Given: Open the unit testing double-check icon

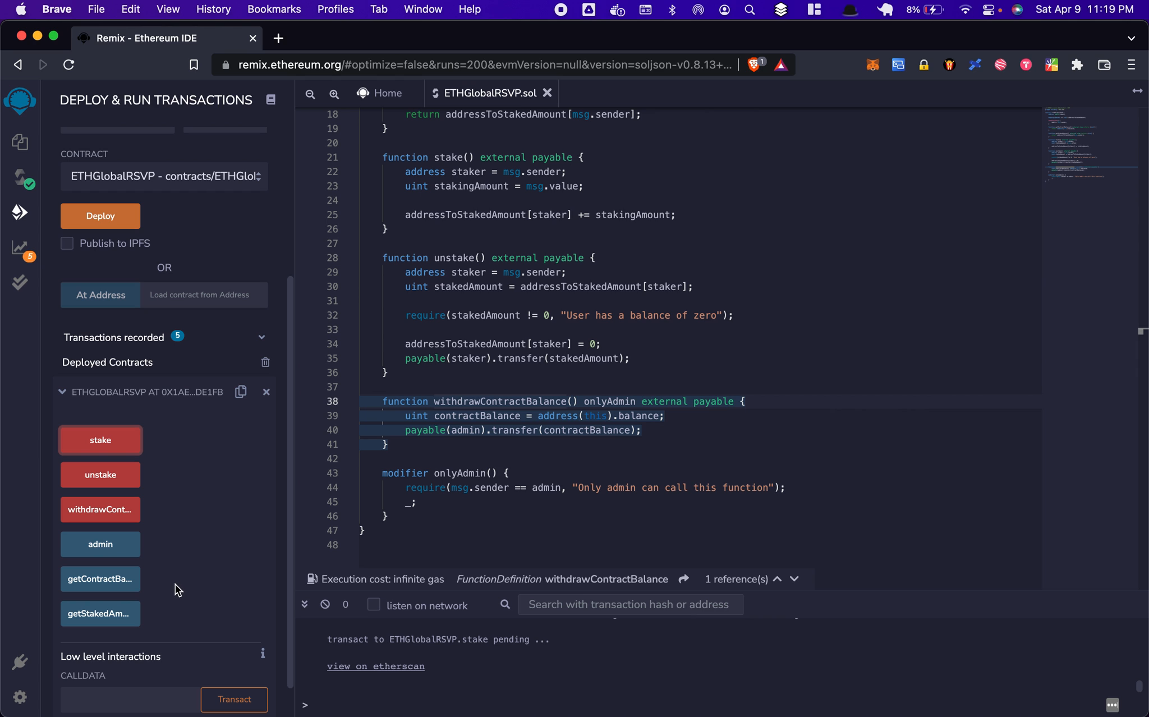Looking at the screenshot, I should (x=20, y=282).
